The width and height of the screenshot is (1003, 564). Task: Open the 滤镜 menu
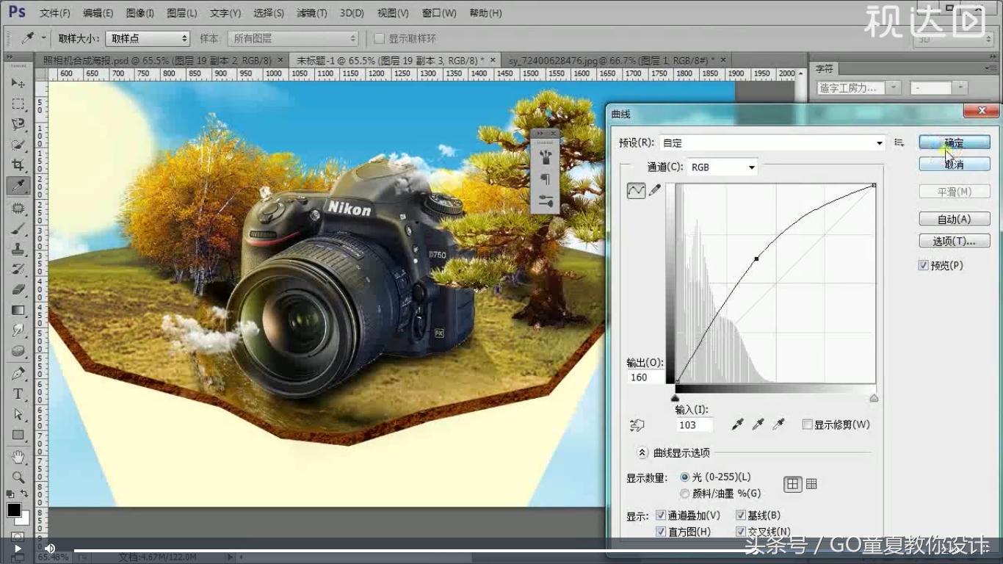tap(312, 12)
